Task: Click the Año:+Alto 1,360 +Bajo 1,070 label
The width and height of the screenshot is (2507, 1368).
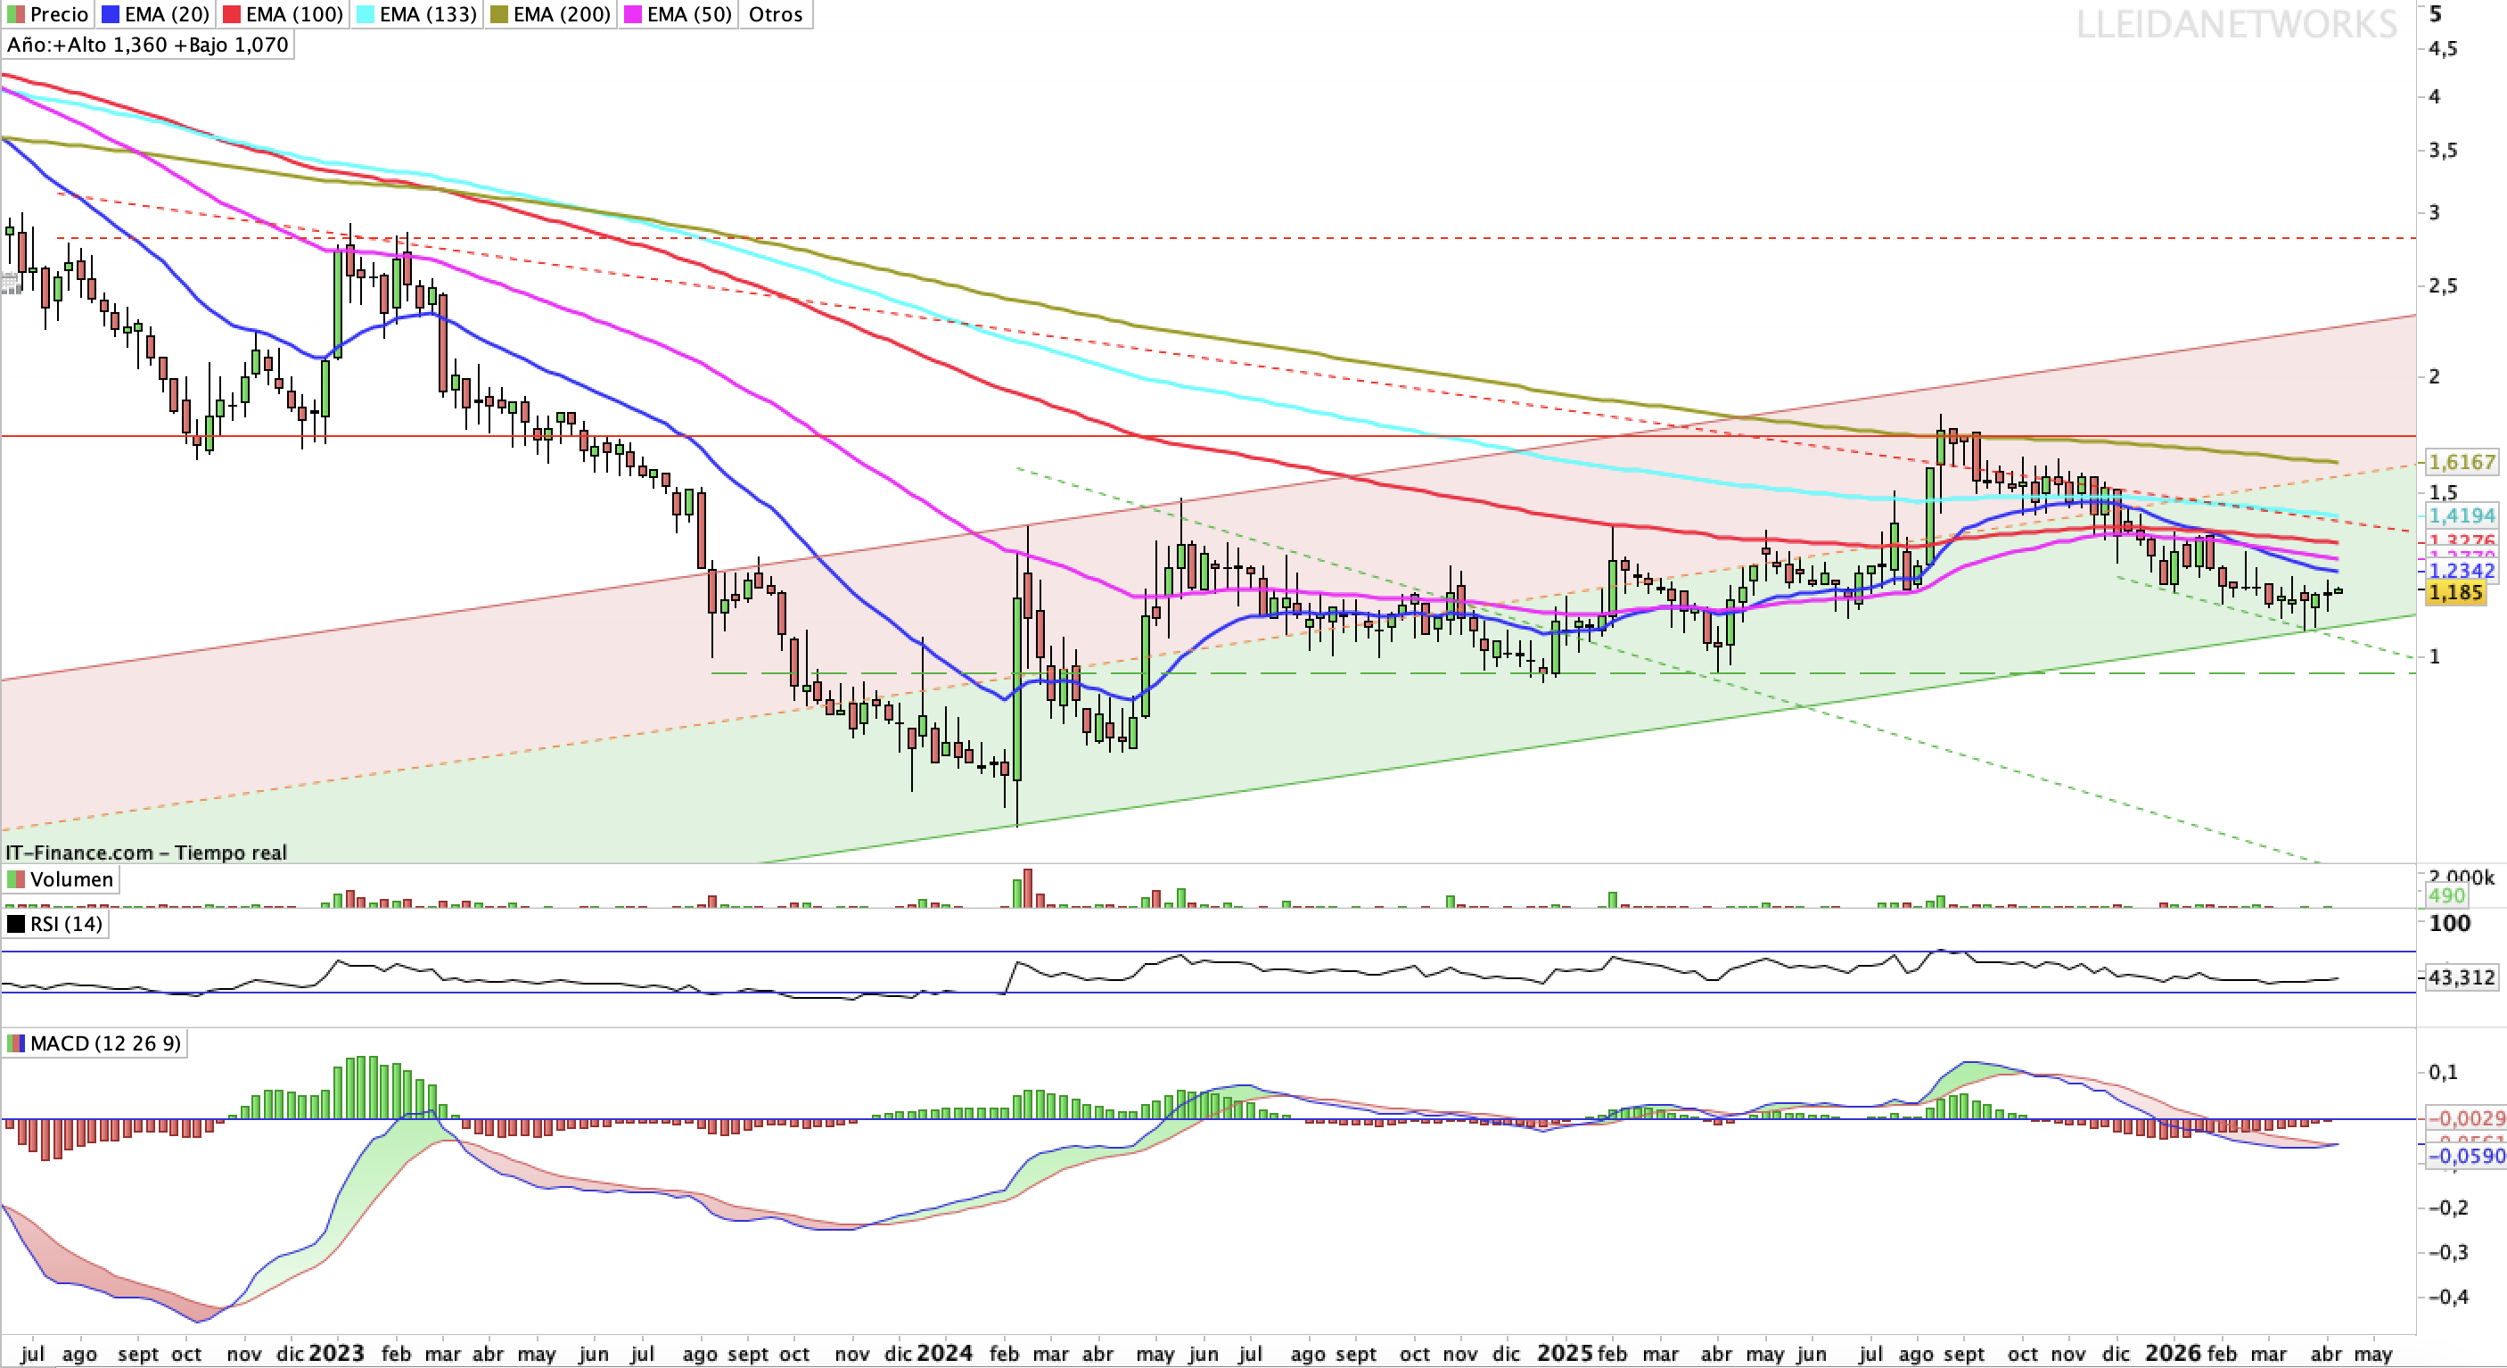Action: [x=146, y=45]
